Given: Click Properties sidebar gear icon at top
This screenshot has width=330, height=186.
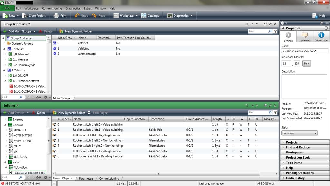Looking at the screenshot, I should coord(283,23).
